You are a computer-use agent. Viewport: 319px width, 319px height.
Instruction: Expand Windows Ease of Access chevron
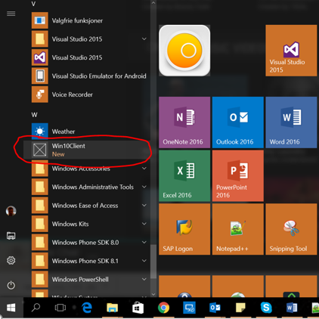click(x=144, y=206)
